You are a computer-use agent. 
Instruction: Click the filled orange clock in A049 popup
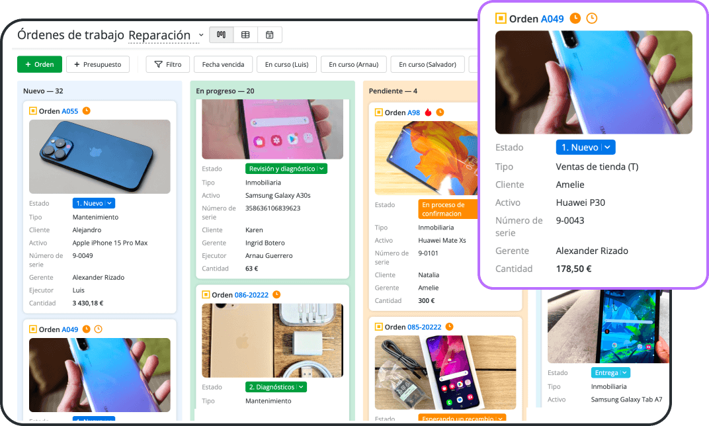[x=575, y=18]
